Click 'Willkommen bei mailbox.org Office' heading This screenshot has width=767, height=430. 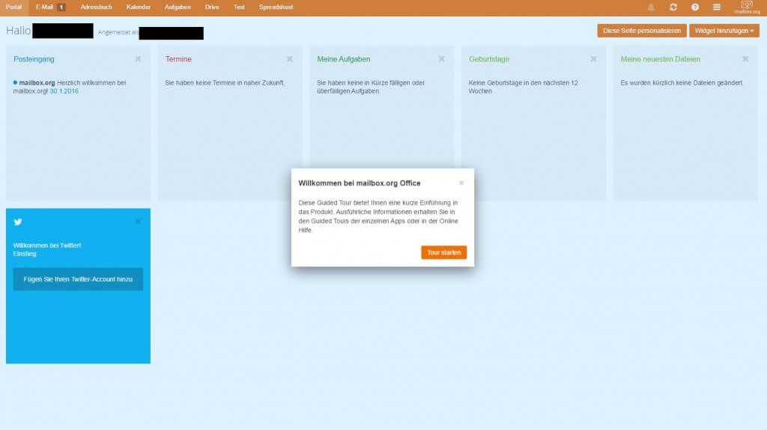point(360,183)
